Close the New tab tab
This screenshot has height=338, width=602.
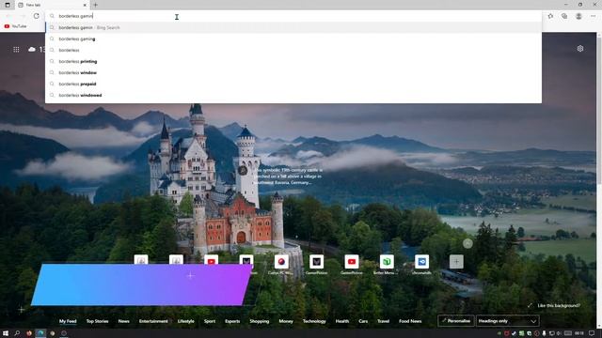[85, 5]
